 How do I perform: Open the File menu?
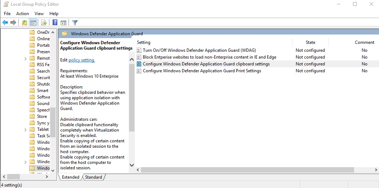click(x=7, y=14)
